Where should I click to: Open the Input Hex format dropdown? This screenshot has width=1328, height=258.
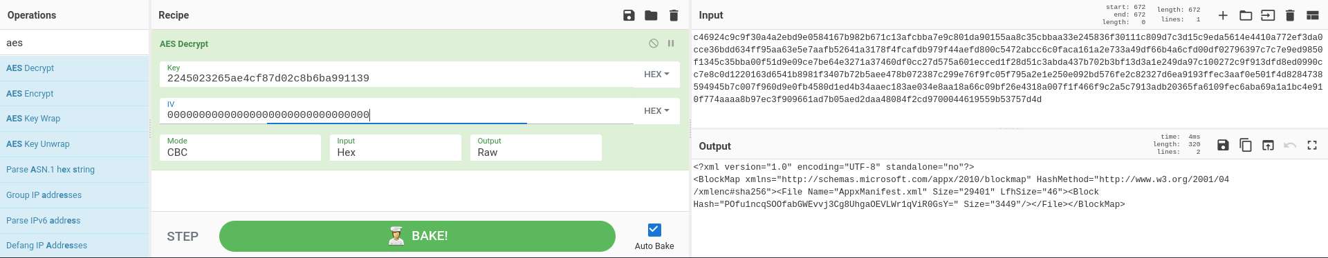click(x=395, y=148)
